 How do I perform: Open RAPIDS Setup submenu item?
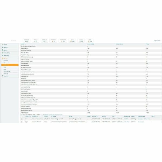tap(5, 67)
